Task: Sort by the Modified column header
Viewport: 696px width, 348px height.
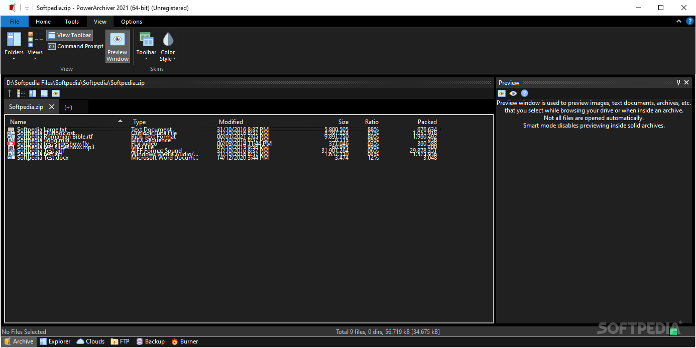Action: pos(231,122)
